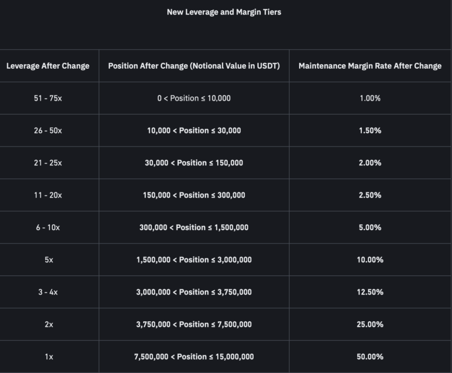Image resolution: width=452 pixels, height=373 pixels.
Task: Select the 3 - 4x leverage cell
Action: [x=48, y=292]
